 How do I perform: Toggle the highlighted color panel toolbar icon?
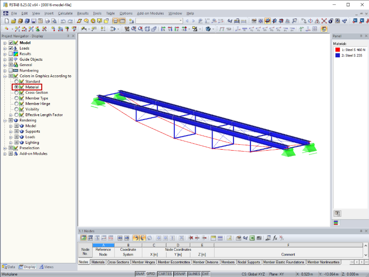(x=324, y=29)
